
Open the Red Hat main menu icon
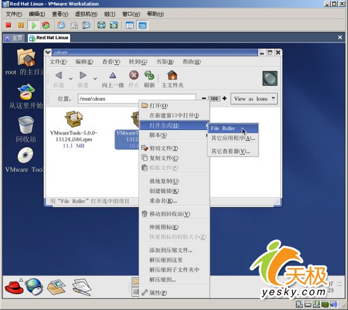click(14, 287)
